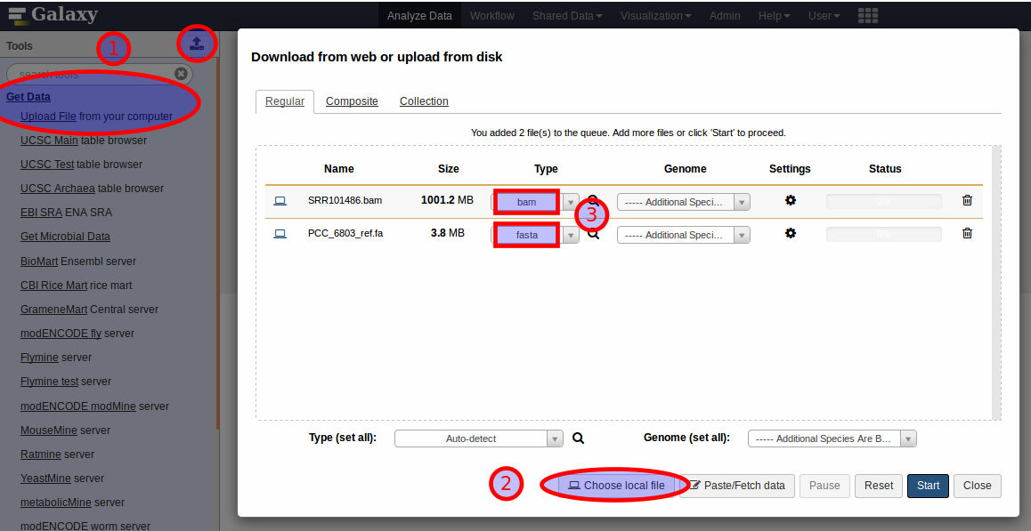
Task: Open CBI Rice Mart tool
Action: [77, 286]
